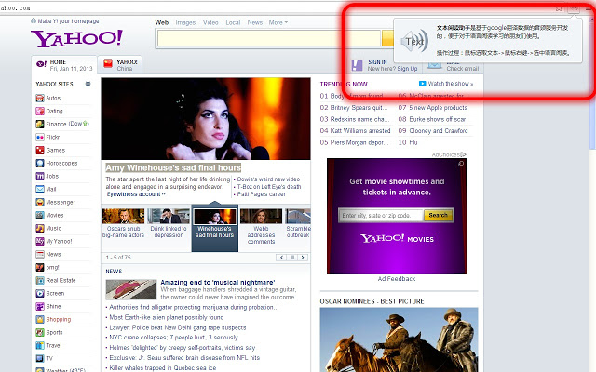The height and width of the screenshot is (372, 596).
Task: Go to next story in carousel
Action: coord(303,258)
